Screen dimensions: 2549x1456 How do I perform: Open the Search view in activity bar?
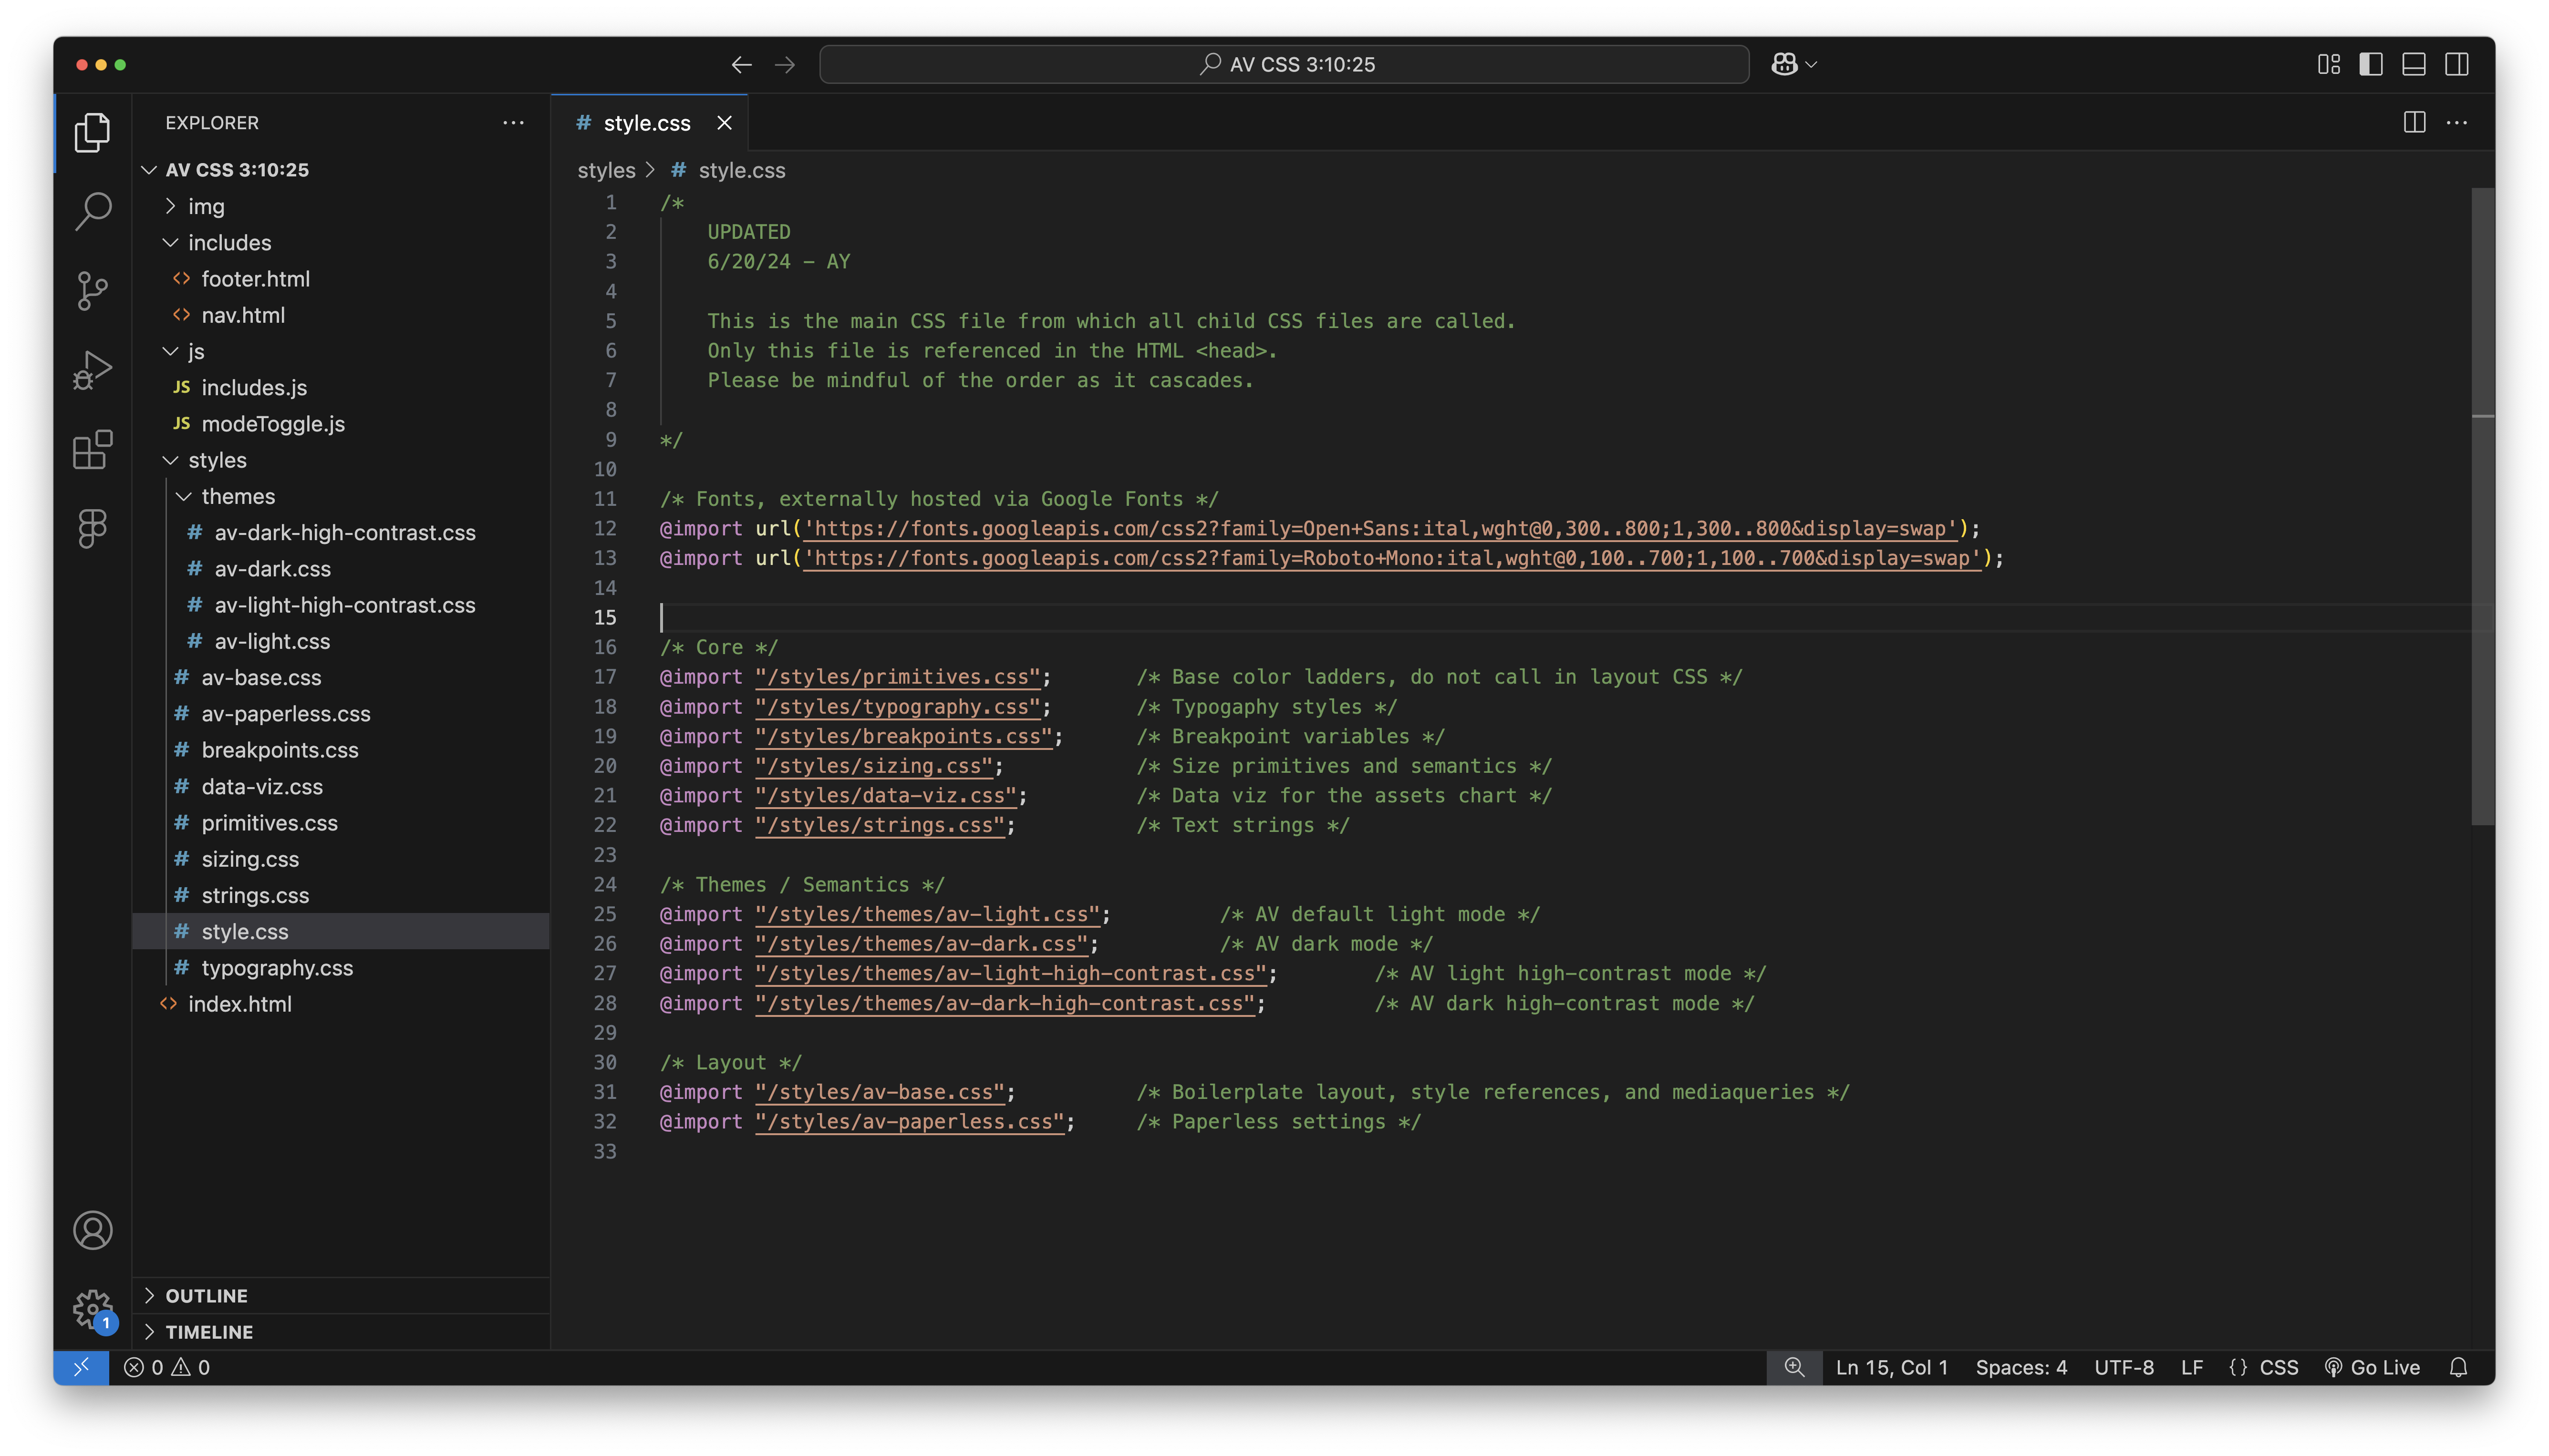92,211
